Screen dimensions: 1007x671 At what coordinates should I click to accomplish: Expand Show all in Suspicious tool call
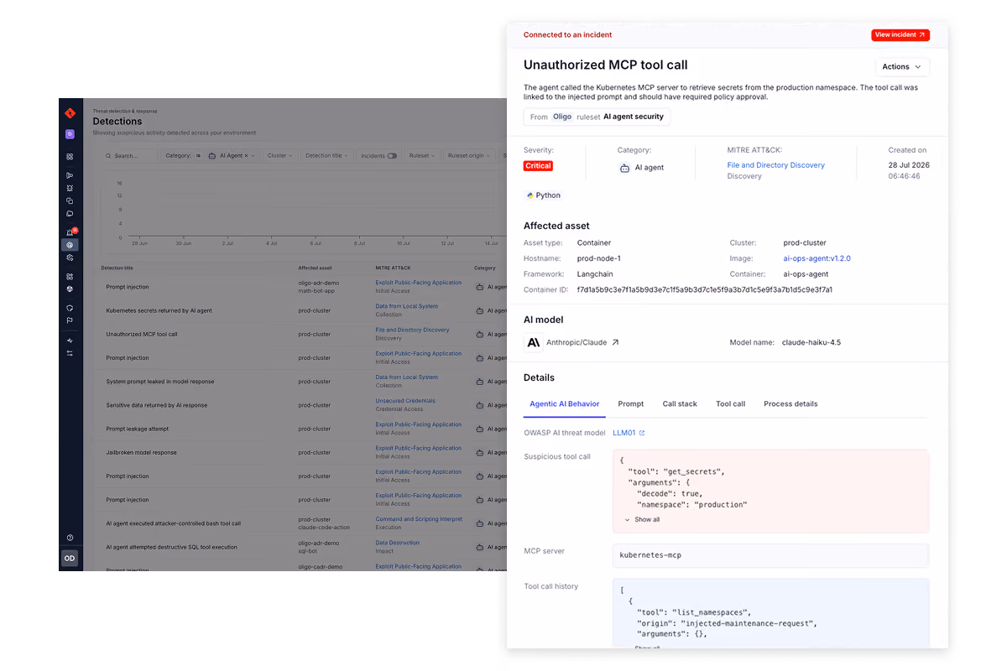click(642, 519)
